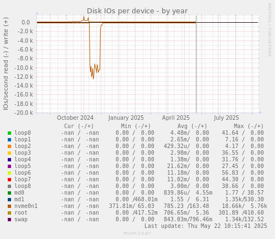Click the Last update timestamp text

coord(206,226)
